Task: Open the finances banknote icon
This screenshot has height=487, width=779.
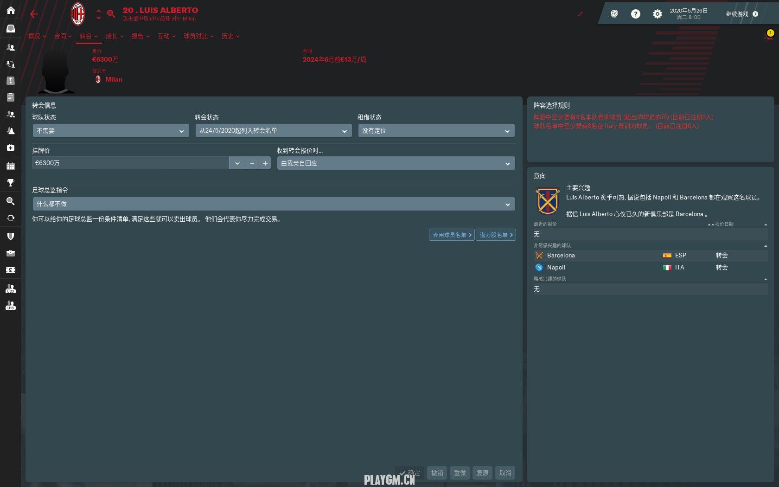Action: point(11,270)
